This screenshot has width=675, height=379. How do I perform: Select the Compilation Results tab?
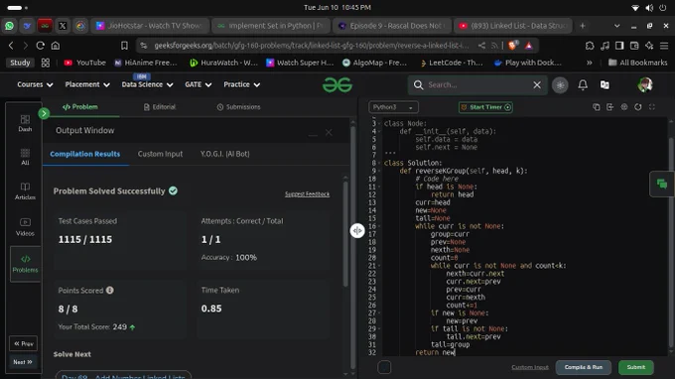click(84, 154)
